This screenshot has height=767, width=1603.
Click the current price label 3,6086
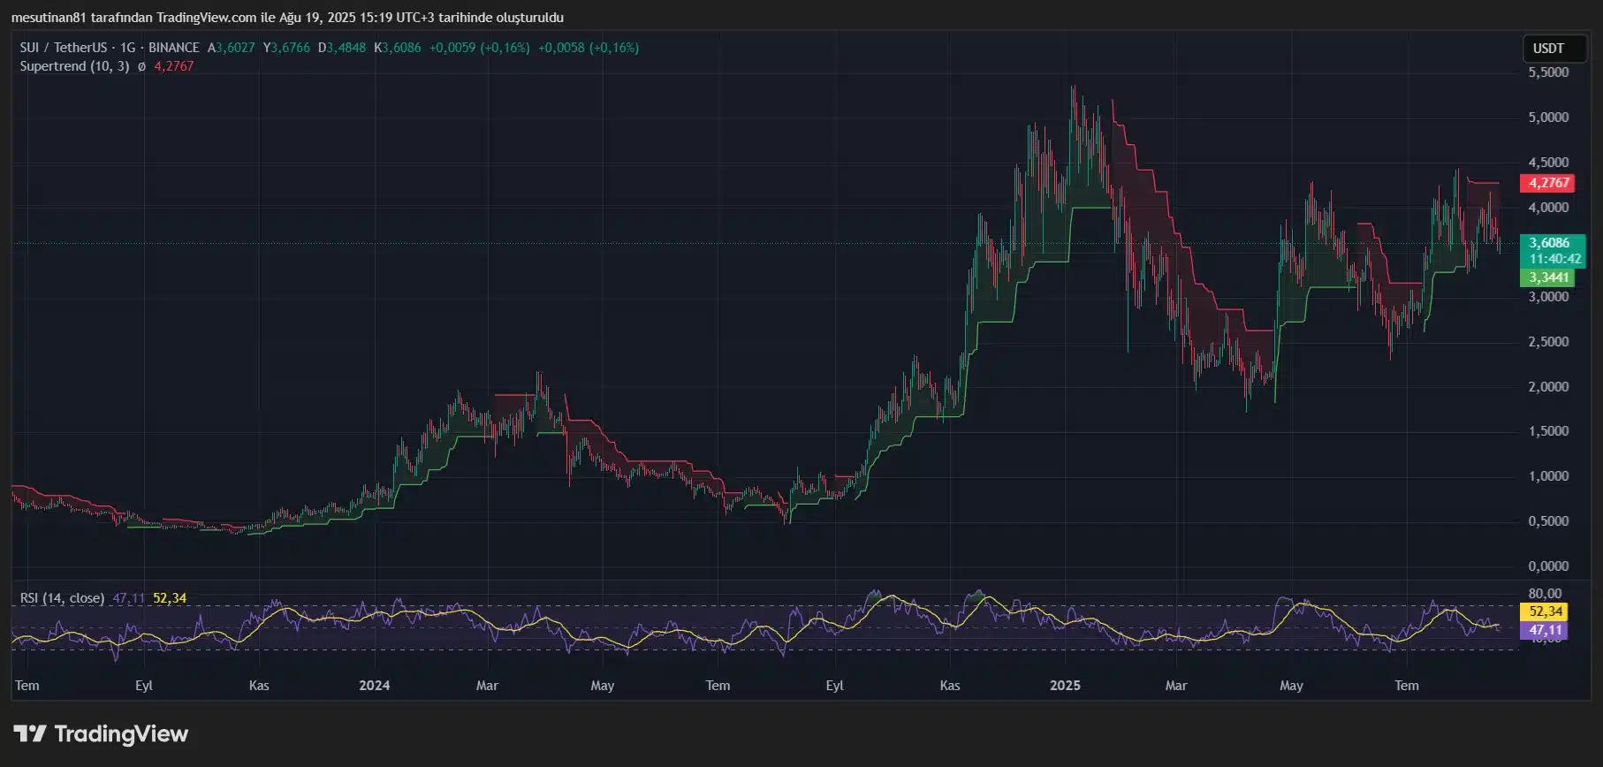(1549, 243)
